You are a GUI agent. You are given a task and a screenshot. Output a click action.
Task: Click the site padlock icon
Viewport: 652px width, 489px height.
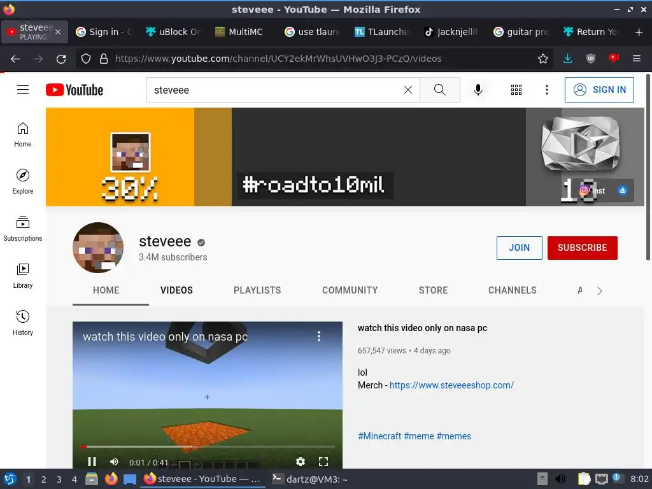(104, 59)
